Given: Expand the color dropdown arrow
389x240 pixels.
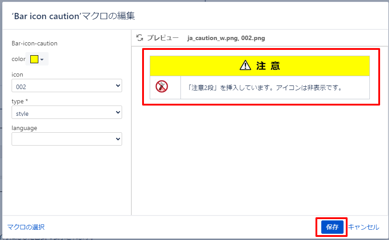Looking at the screenshot, I should [42, 60].
